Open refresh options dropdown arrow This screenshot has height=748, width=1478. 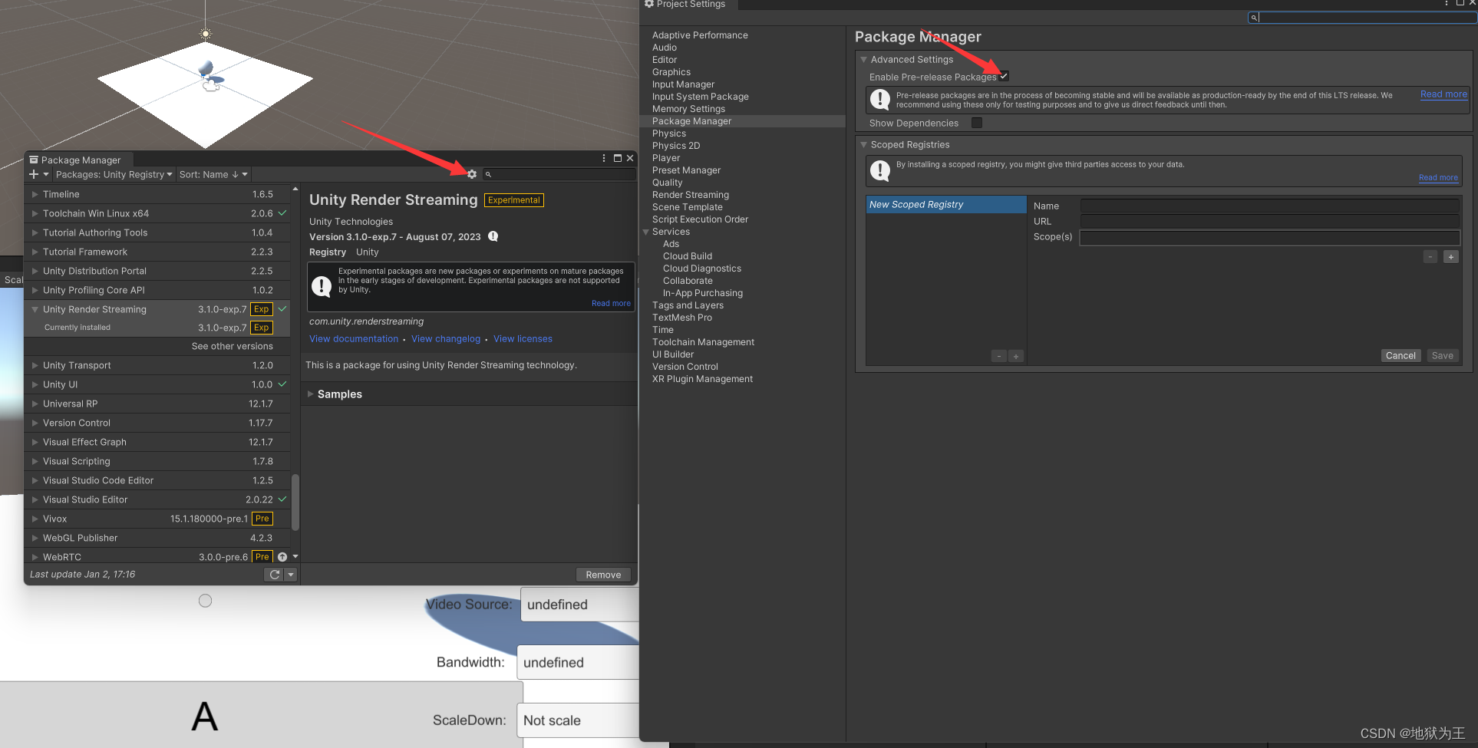pos(291,575)
